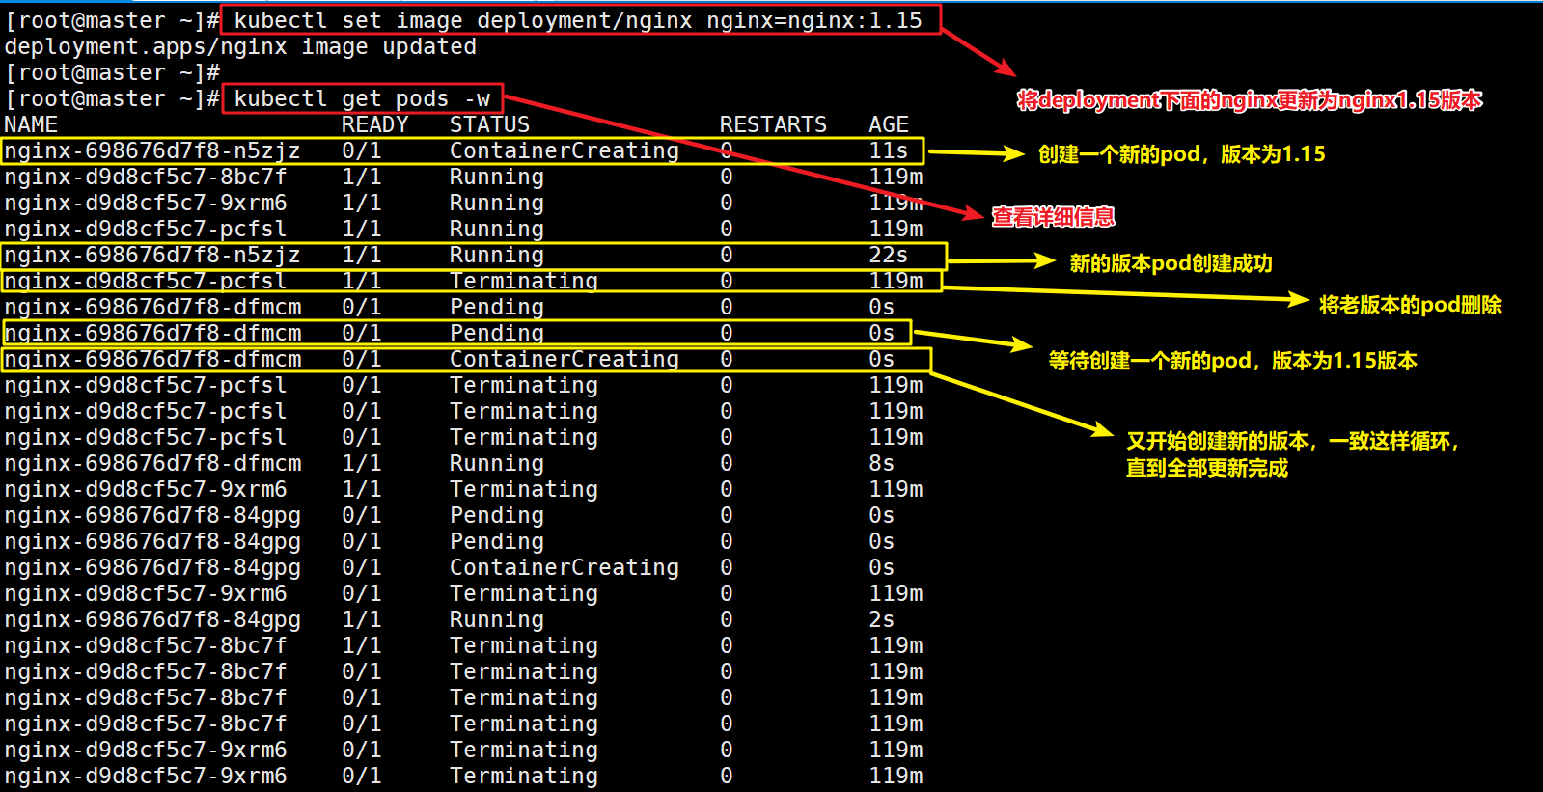Select the "-w" flag of the get pods command
The image size is (1543, 792).
477,98
